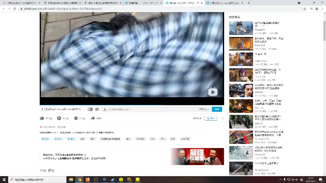The height and width of the screenshot is (183, 326).
Task: Open the network icon in the system tray
Action: point(289,180)
